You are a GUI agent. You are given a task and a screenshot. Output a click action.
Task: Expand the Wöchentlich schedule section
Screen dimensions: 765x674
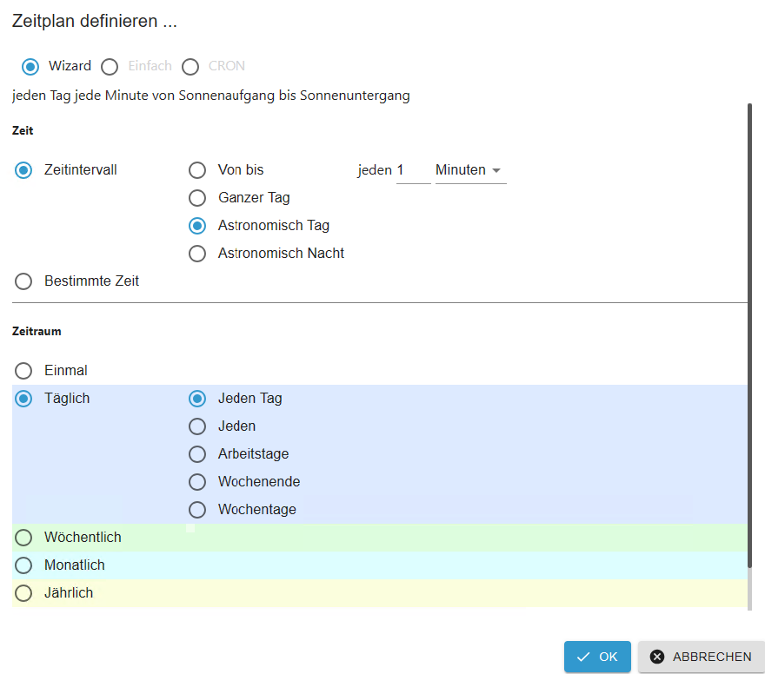[x=24, y=538]
